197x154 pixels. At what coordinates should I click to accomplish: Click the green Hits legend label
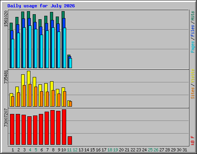point(192,16)
